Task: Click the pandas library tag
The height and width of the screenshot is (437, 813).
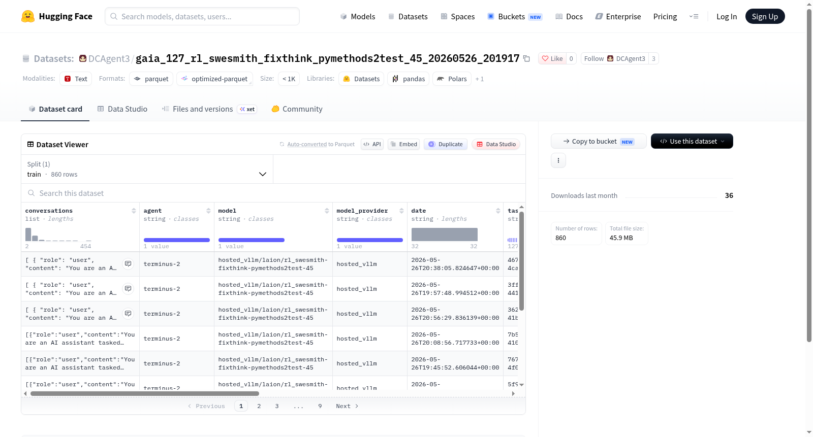Action: (x=409, y=79)
